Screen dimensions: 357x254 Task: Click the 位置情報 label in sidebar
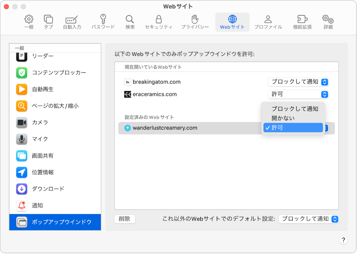(43, 172)
